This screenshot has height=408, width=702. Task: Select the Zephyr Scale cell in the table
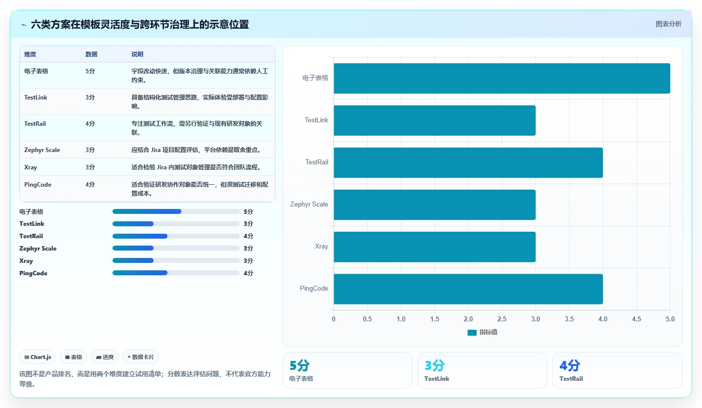tap(42, 150)
